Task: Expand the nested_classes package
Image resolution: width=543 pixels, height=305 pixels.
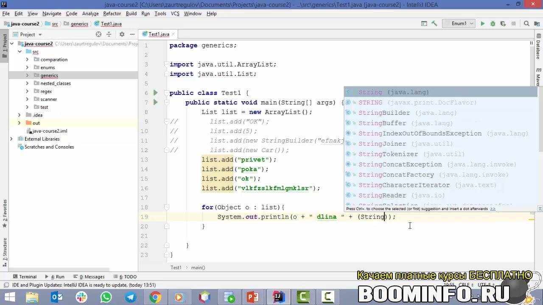Action: point(27,83)
